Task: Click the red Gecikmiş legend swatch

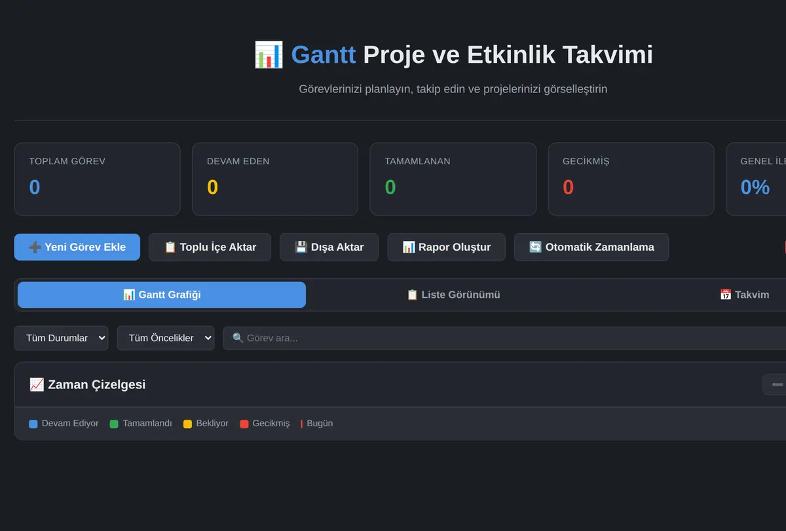Action: point(244,424)
